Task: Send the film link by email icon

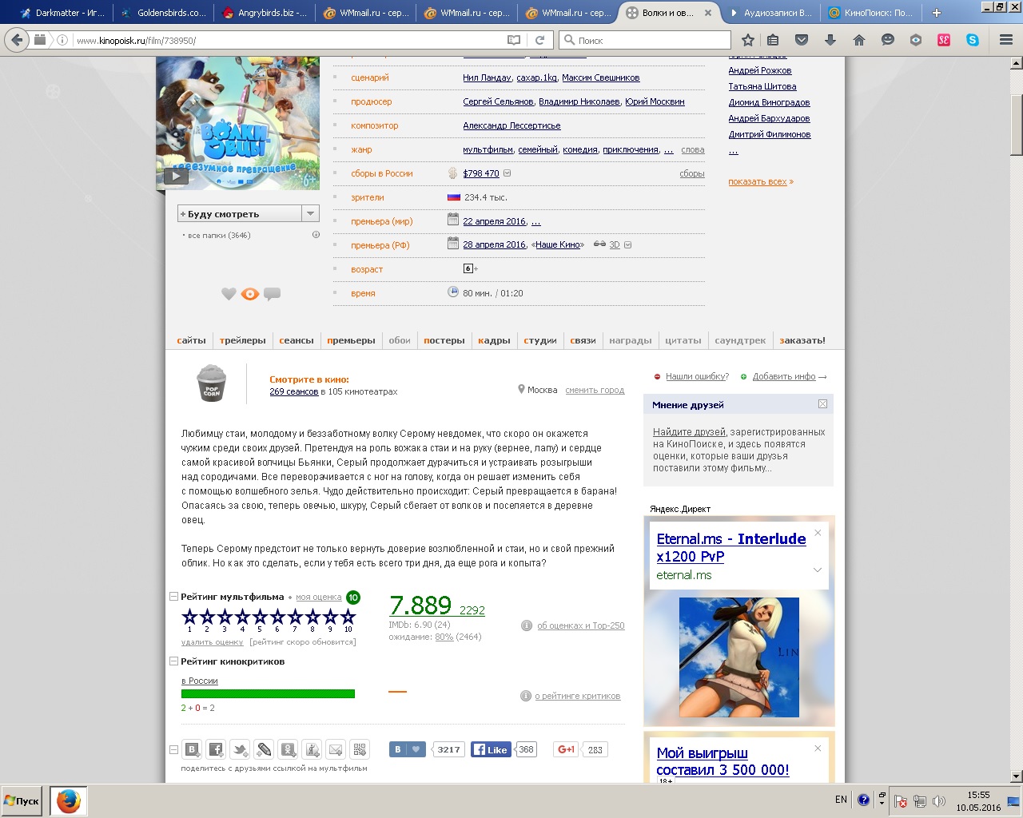Action: [336, 749]
